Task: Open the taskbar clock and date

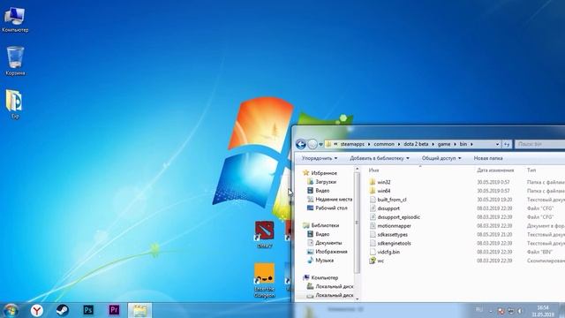Action: pyautogui.click(x=543, y=311)
